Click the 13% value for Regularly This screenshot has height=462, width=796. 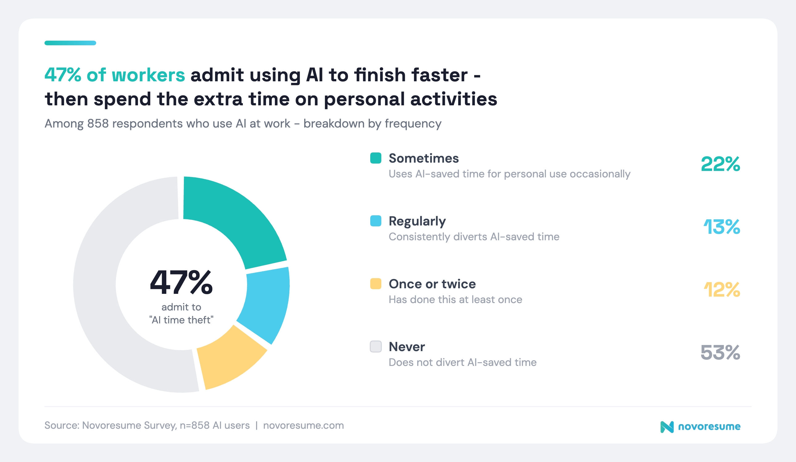coord(721,227)
